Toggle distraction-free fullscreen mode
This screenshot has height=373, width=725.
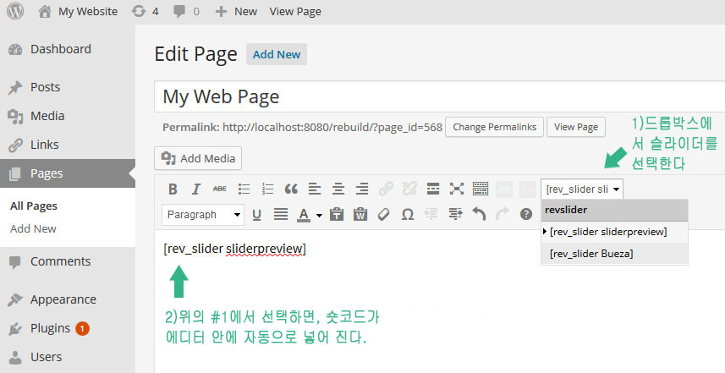tap(457, 189)
